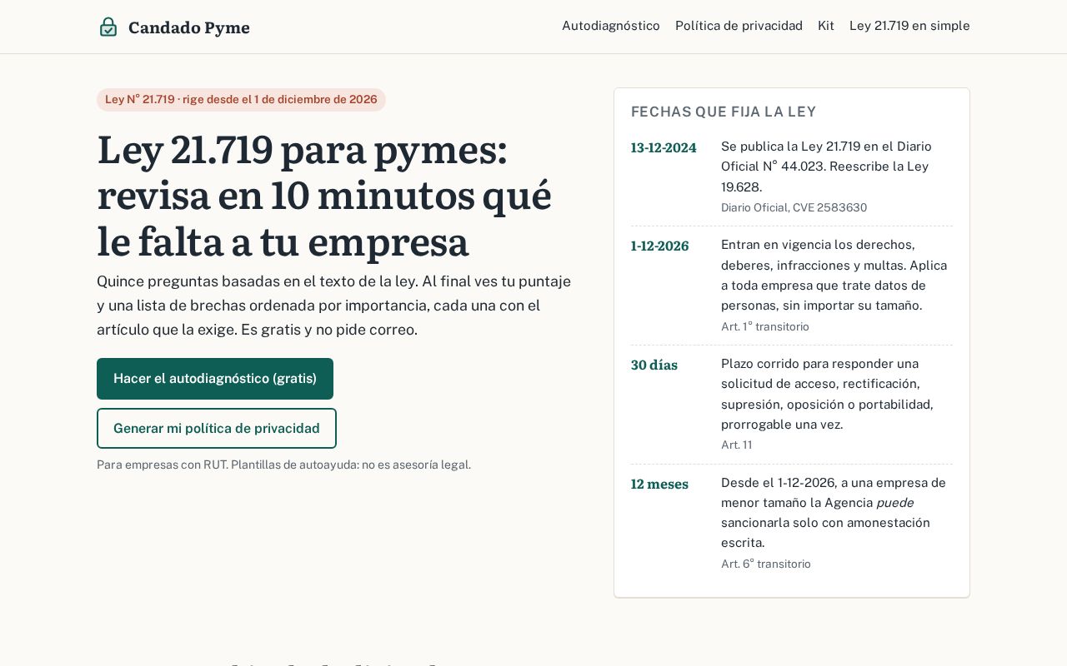Select the 1-12-2026 date label
This screenshot has height=666, width=1067.
pyautogui.click(x=660, y=246)
